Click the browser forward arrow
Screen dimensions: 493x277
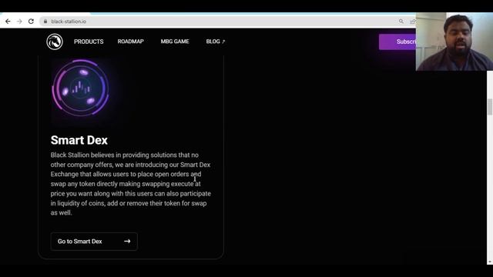click(x=19, y=22)
